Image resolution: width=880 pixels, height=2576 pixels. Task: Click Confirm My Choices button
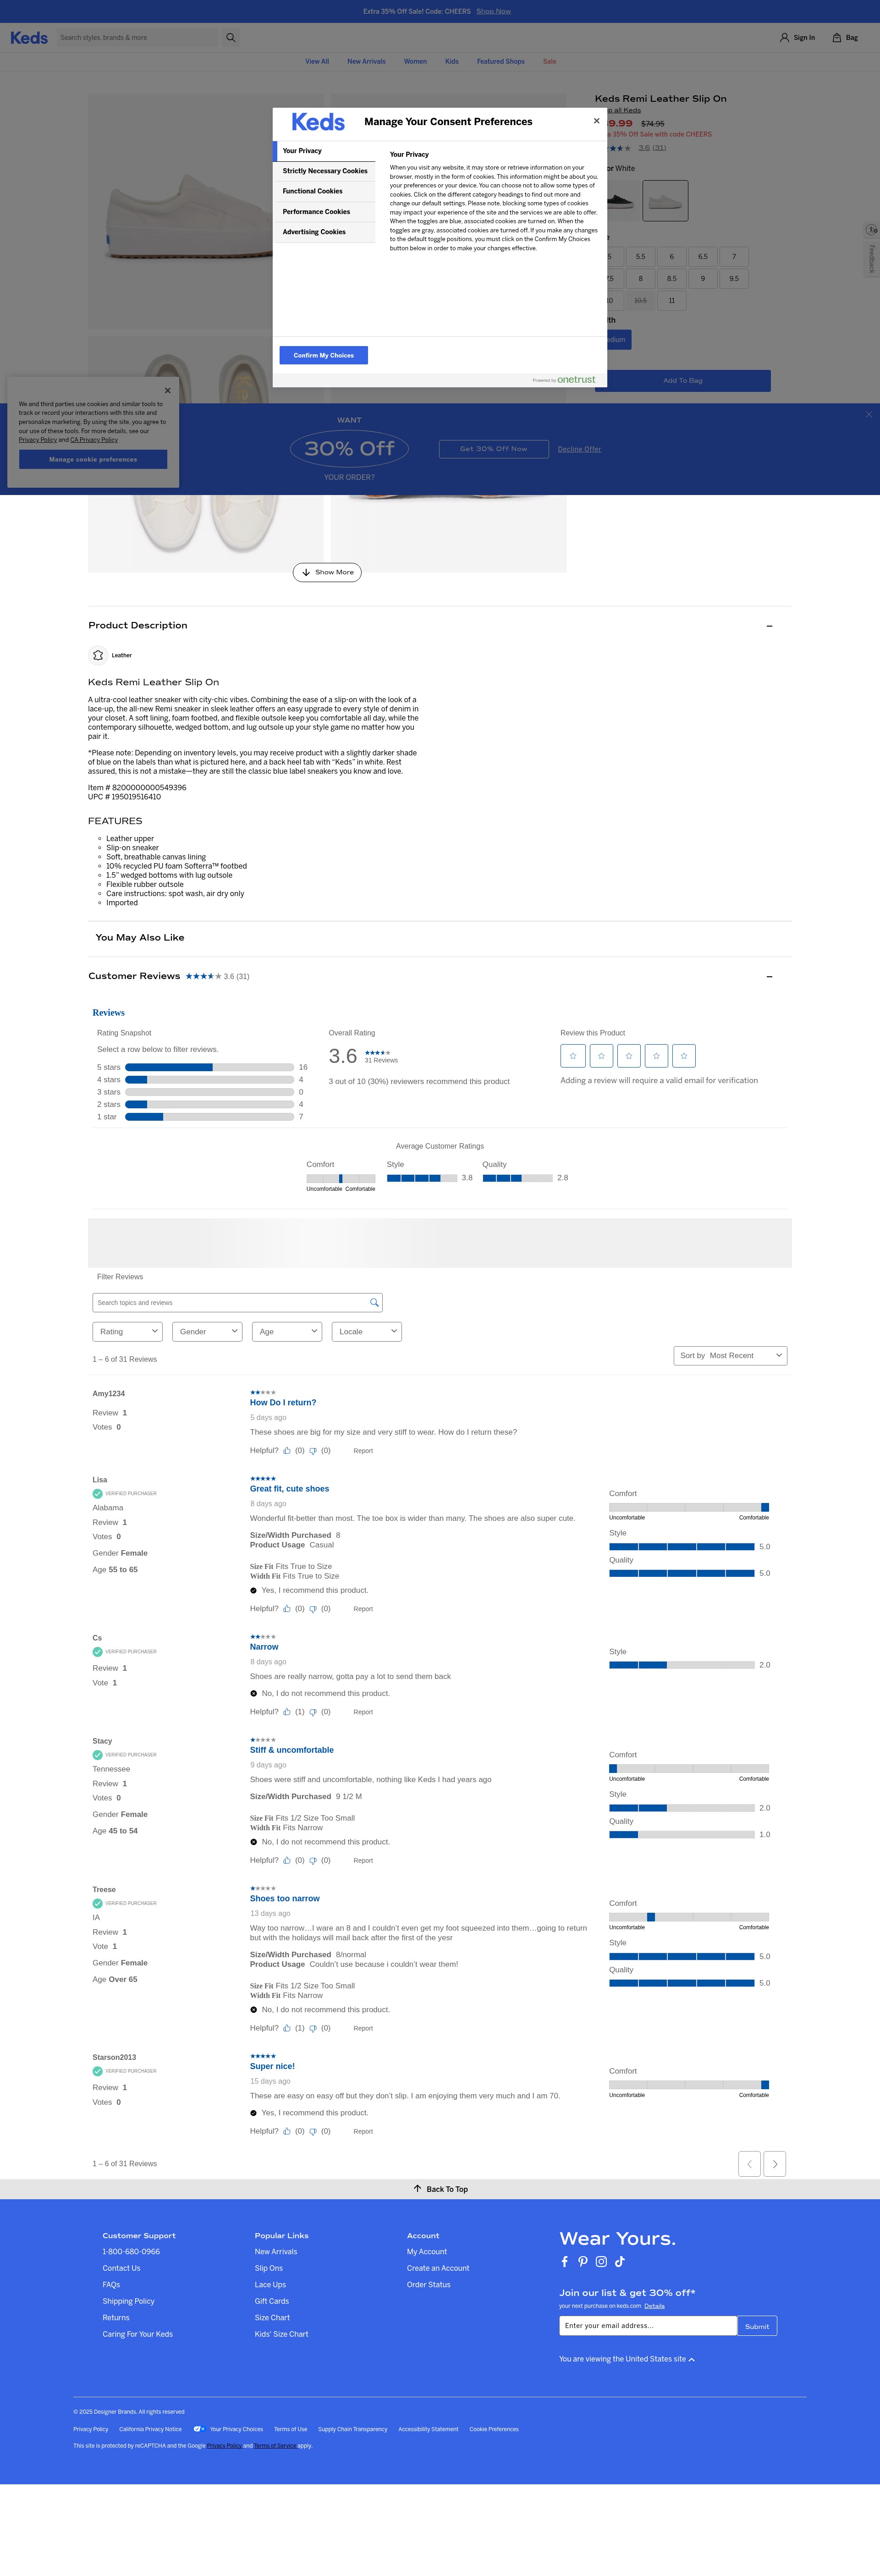pyautogui.click(x=324, y=355)
